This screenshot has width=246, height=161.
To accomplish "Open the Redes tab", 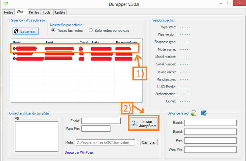I will point(8,12).
